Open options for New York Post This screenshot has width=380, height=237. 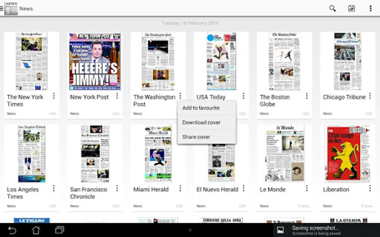coord(117,96)
